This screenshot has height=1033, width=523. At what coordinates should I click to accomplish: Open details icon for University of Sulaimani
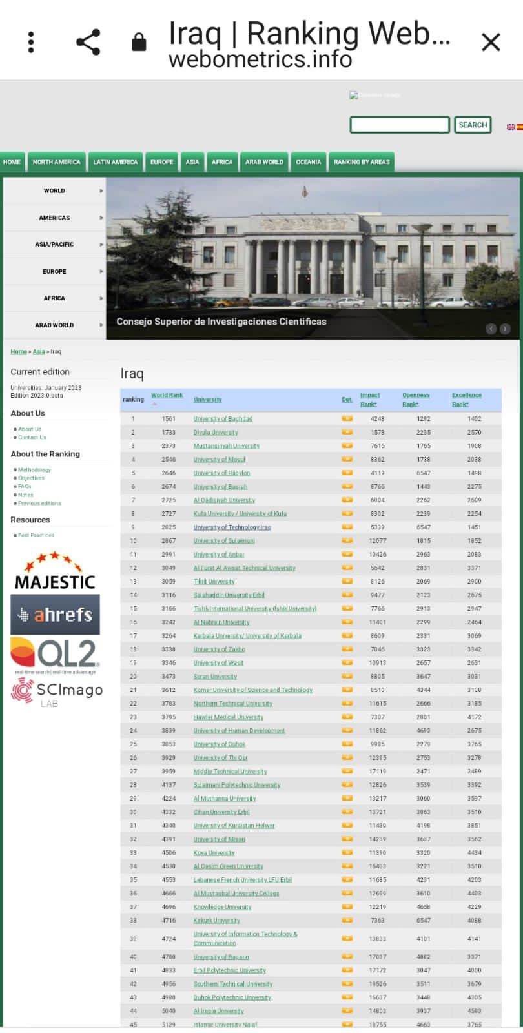347,540
